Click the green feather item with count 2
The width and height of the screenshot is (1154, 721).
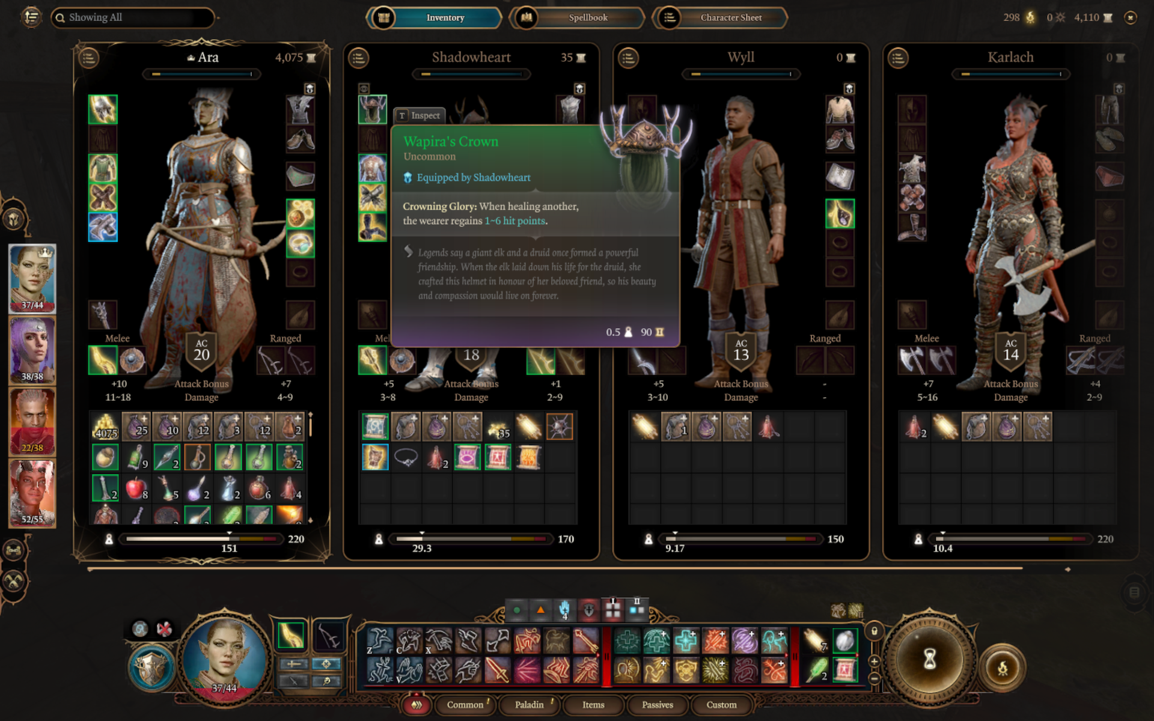point(816,670)
